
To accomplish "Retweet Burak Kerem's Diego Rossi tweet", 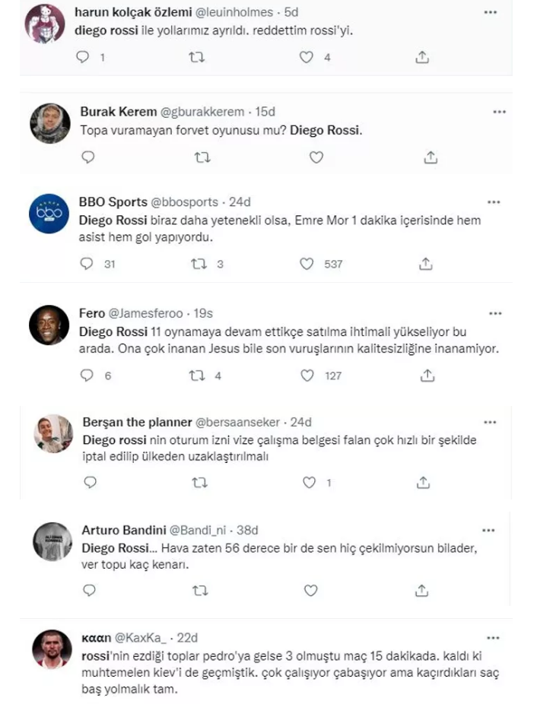I will coord(202,157).
